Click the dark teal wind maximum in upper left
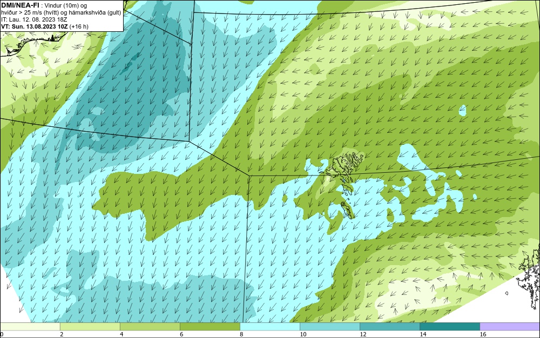Viewport: 540px width, 338px height. coord(131,63)
